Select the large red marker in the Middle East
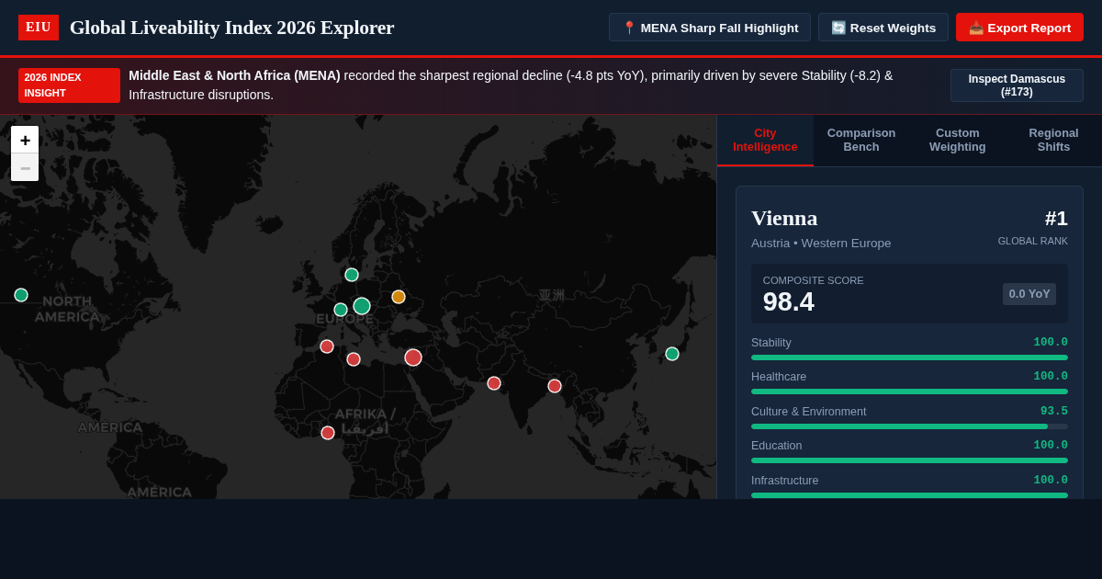 pyautogui.click(x=413, y=358)
